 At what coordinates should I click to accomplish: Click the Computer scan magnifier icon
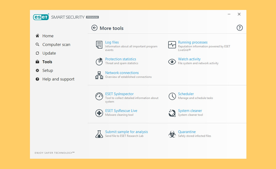click(37, 44)
